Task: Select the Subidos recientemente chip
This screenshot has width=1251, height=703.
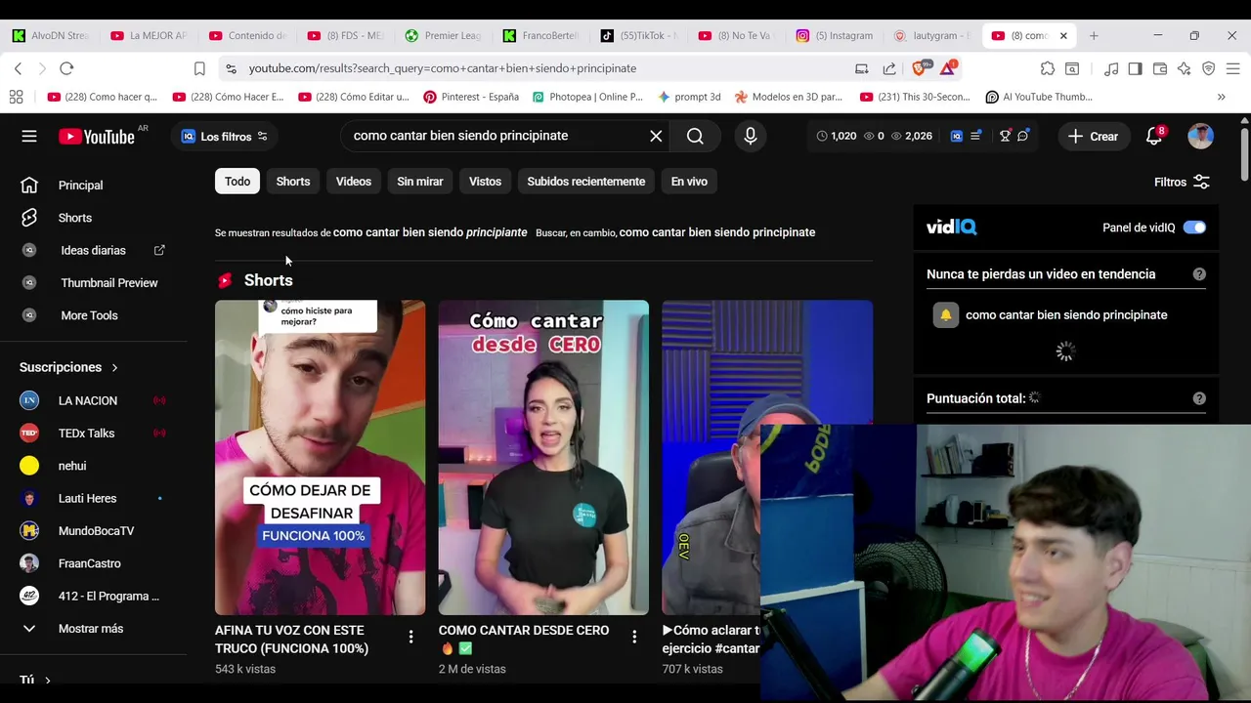Action: click(x=586, y=182)
